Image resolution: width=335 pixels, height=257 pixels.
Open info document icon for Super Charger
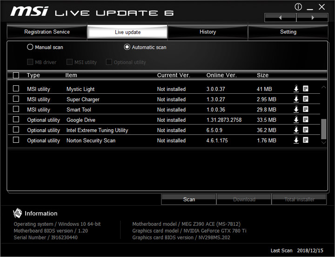306,99
